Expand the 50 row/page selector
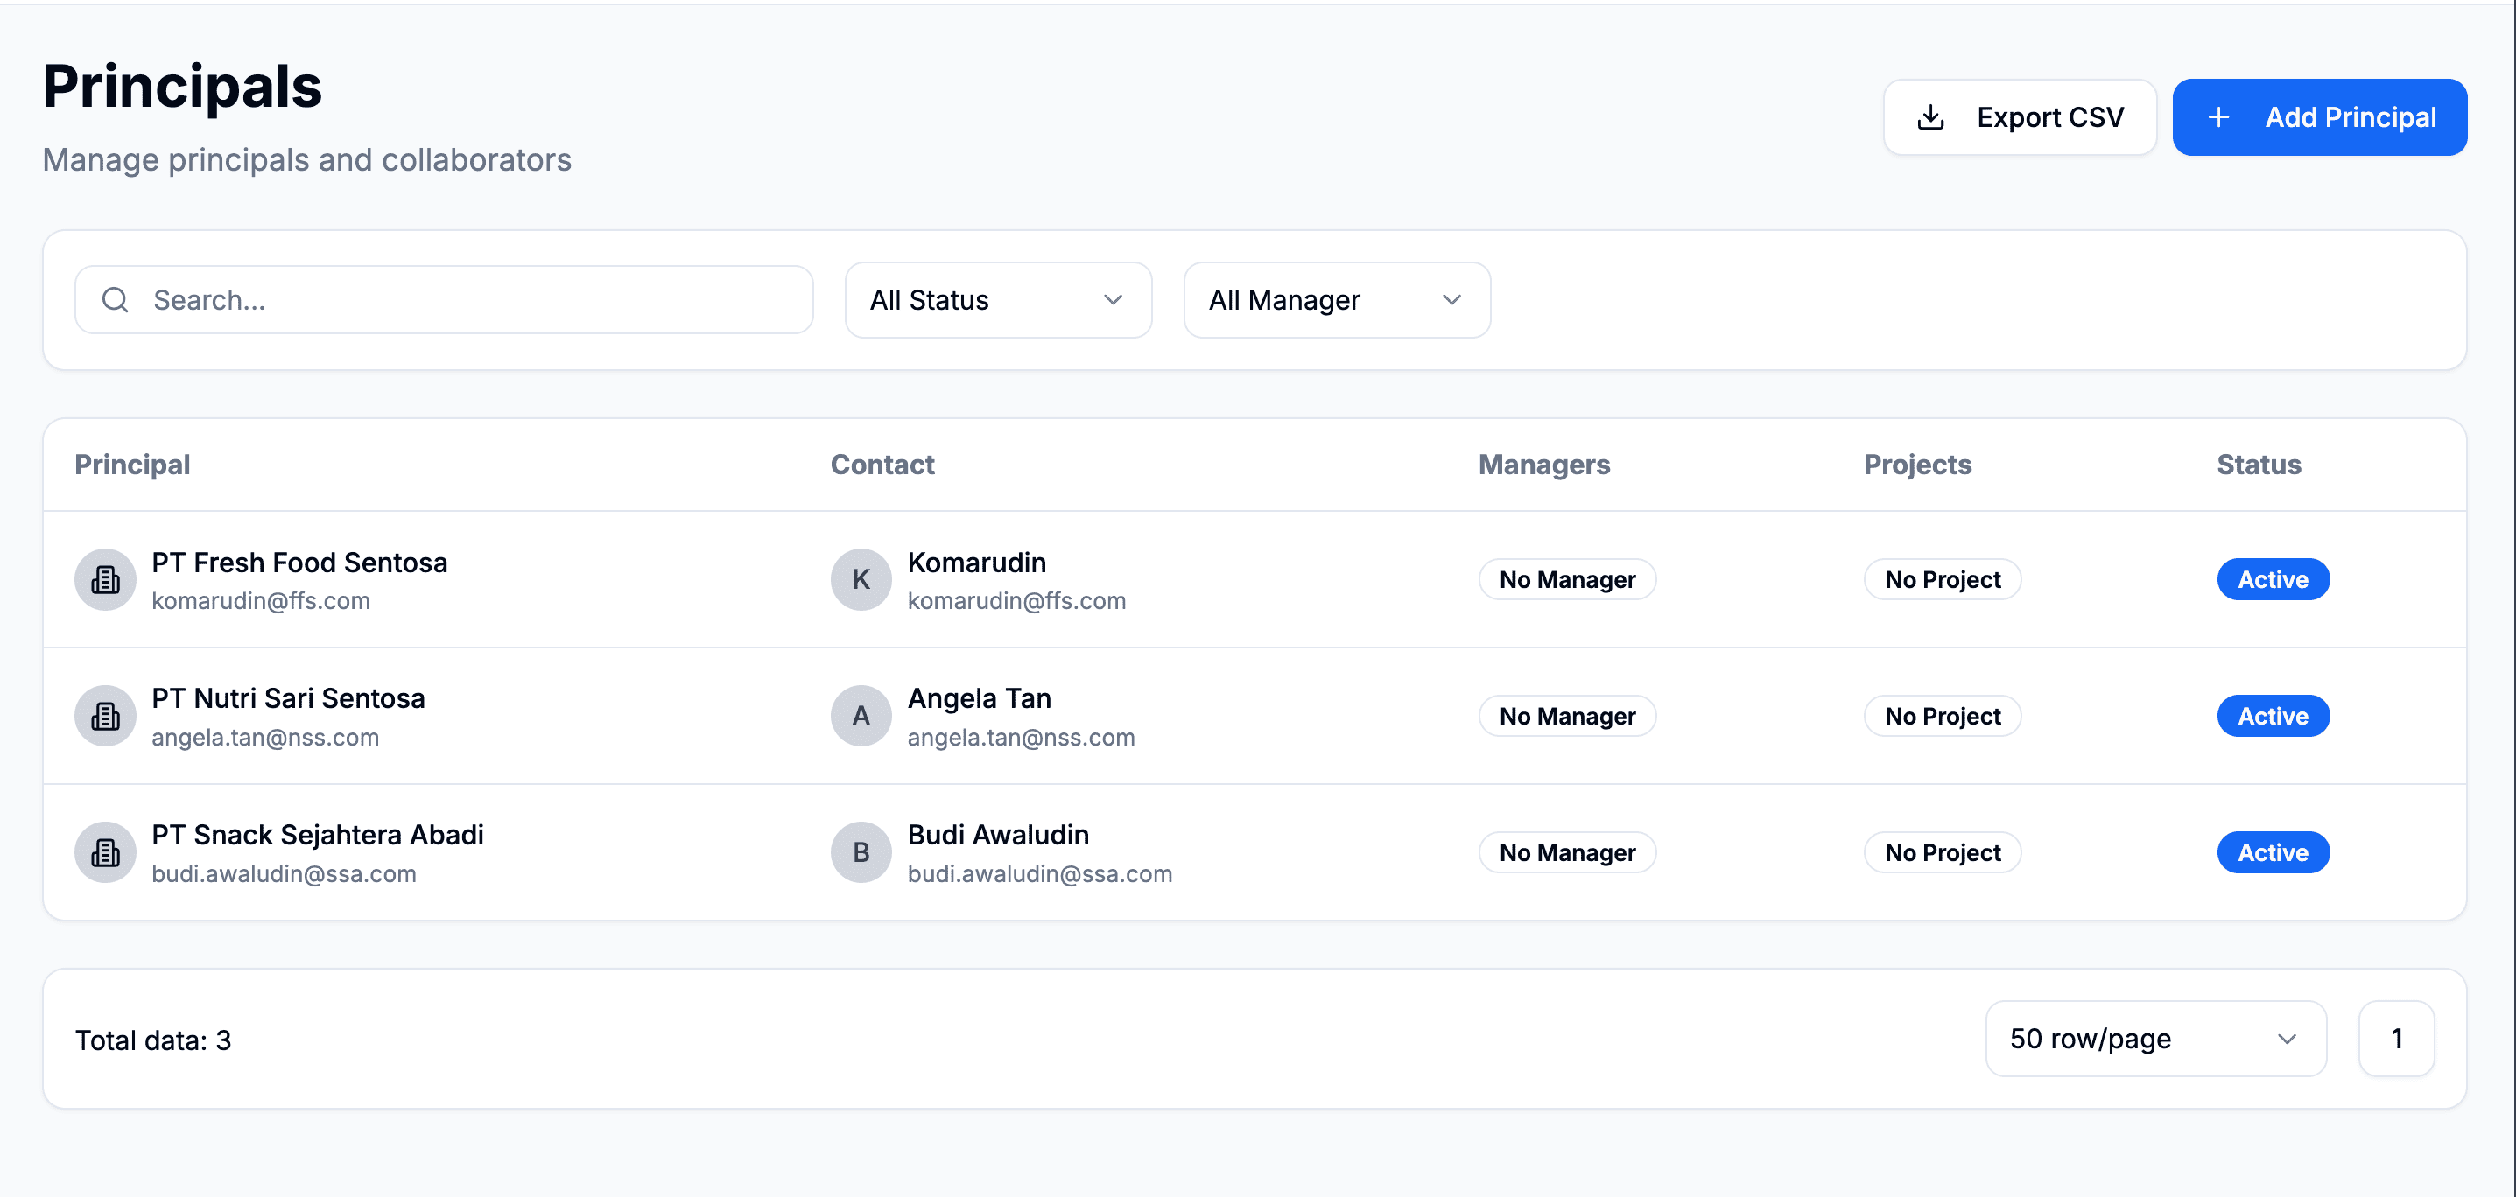Screen dimensions: 2516x1197 click(2154, 1039)
